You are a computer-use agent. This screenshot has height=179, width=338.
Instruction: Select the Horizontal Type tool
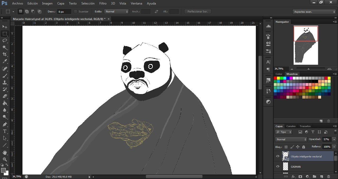coord(5,131)
